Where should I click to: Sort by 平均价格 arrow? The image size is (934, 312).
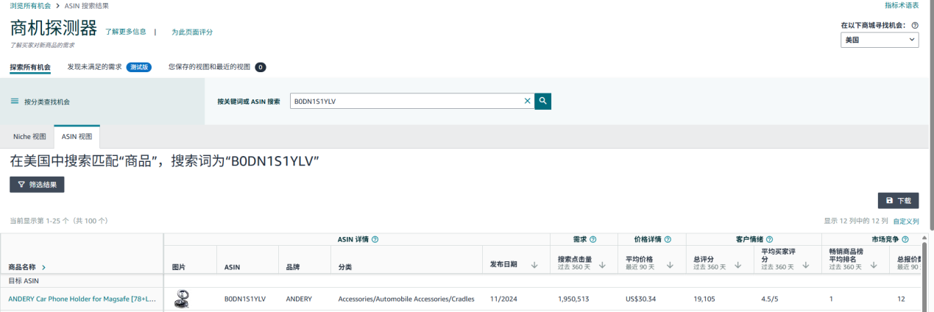[x=670, y=265]
